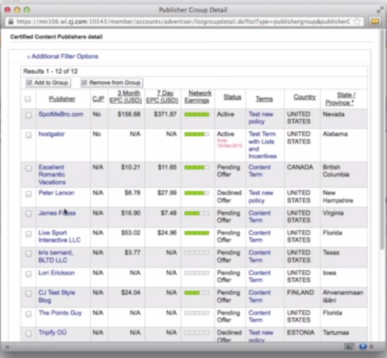This screenshot has width=387, height=358.
Task: Sort by Network Earnings column header
Action: pyautogui.click(x=198, y=97)
